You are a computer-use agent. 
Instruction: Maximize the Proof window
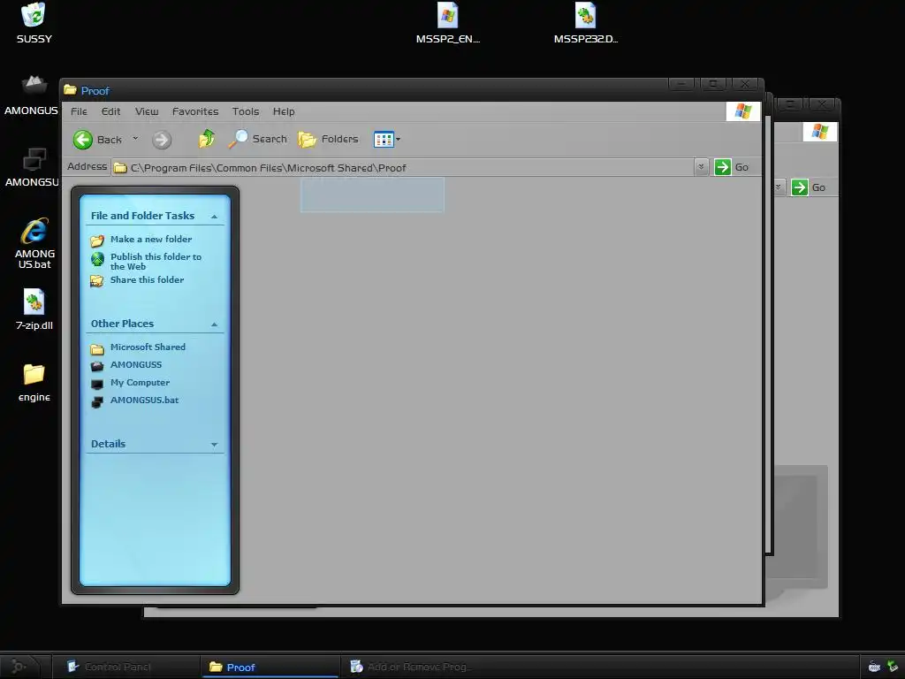pos(713,84)
